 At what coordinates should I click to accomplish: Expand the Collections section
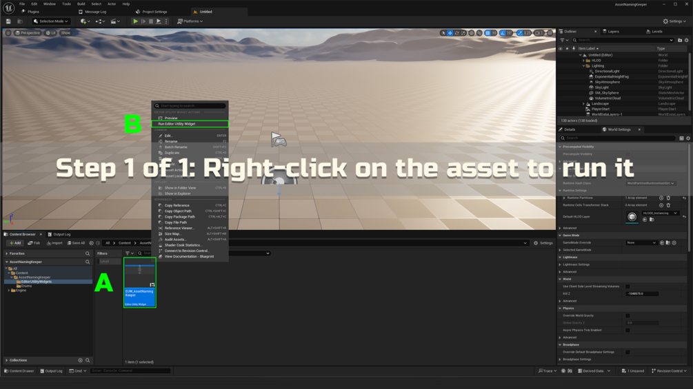pyautogui.click(x=7, y=360)
